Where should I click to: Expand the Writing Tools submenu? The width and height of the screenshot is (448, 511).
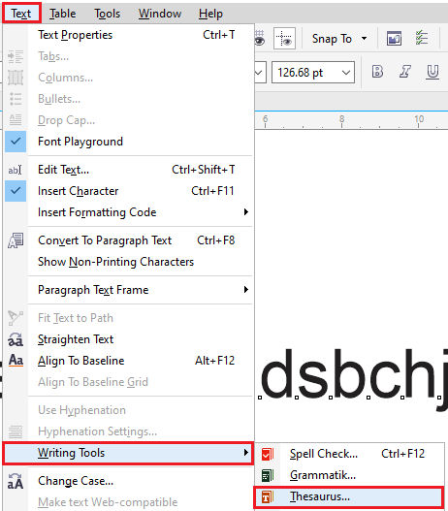(x=128, y=453)
